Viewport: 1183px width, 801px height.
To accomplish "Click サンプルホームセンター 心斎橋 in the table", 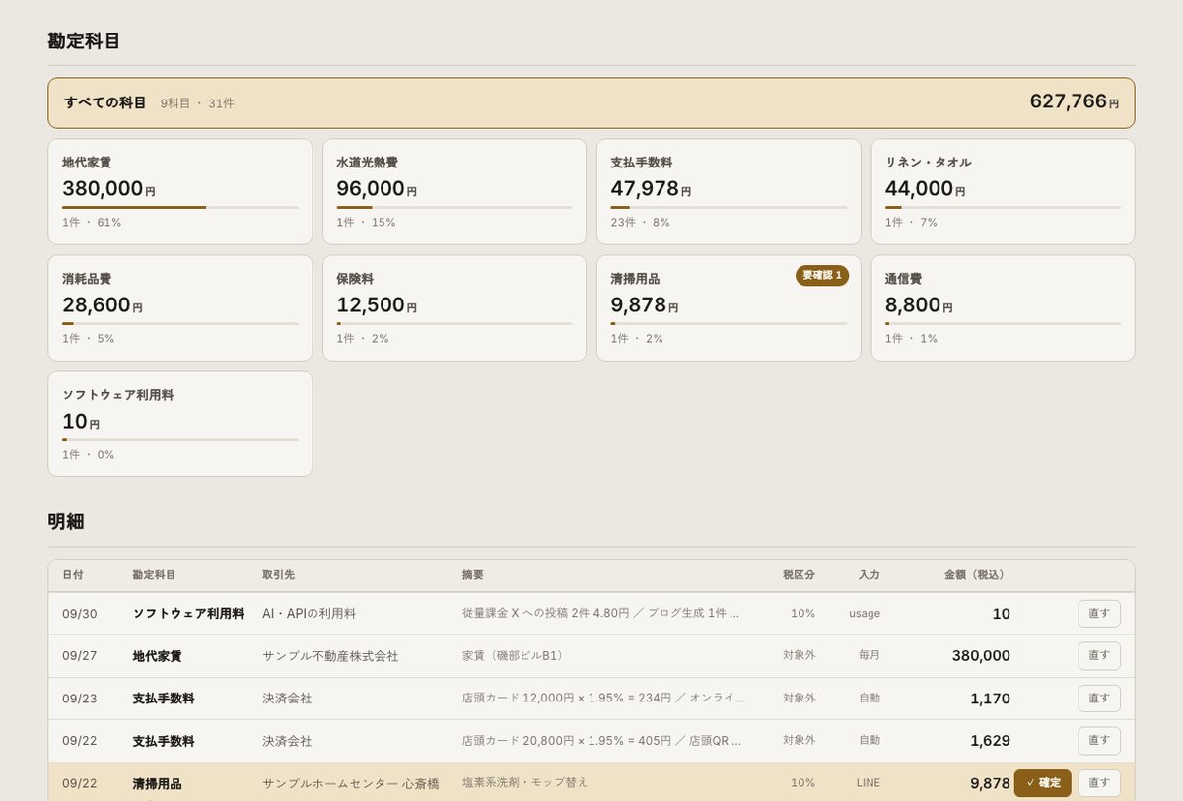I will tap(351, 783).
